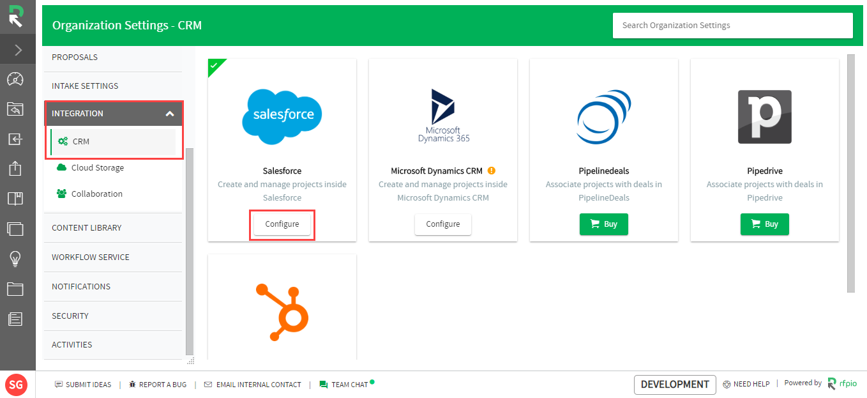Open the Security section
The width and height of the screenshot is (867, 398).
point(113,316)
